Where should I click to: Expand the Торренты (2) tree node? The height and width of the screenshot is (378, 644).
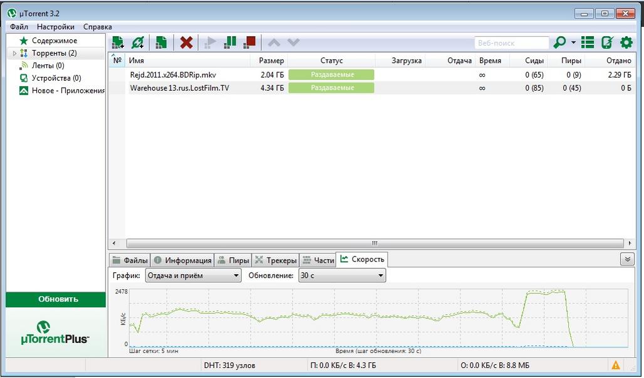(15, 53)
